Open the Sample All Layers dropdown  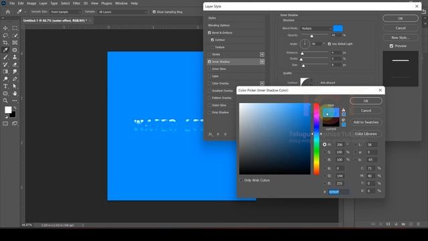[122, 12]
